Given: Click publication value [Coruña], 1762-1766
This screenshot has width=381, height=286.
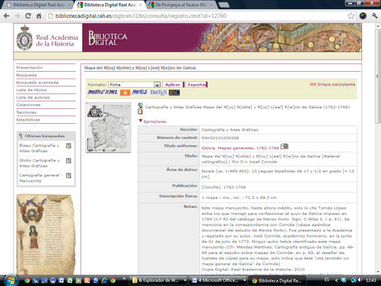Looking at the screenshot, I should pyautogui.click(x=224, y=187).
